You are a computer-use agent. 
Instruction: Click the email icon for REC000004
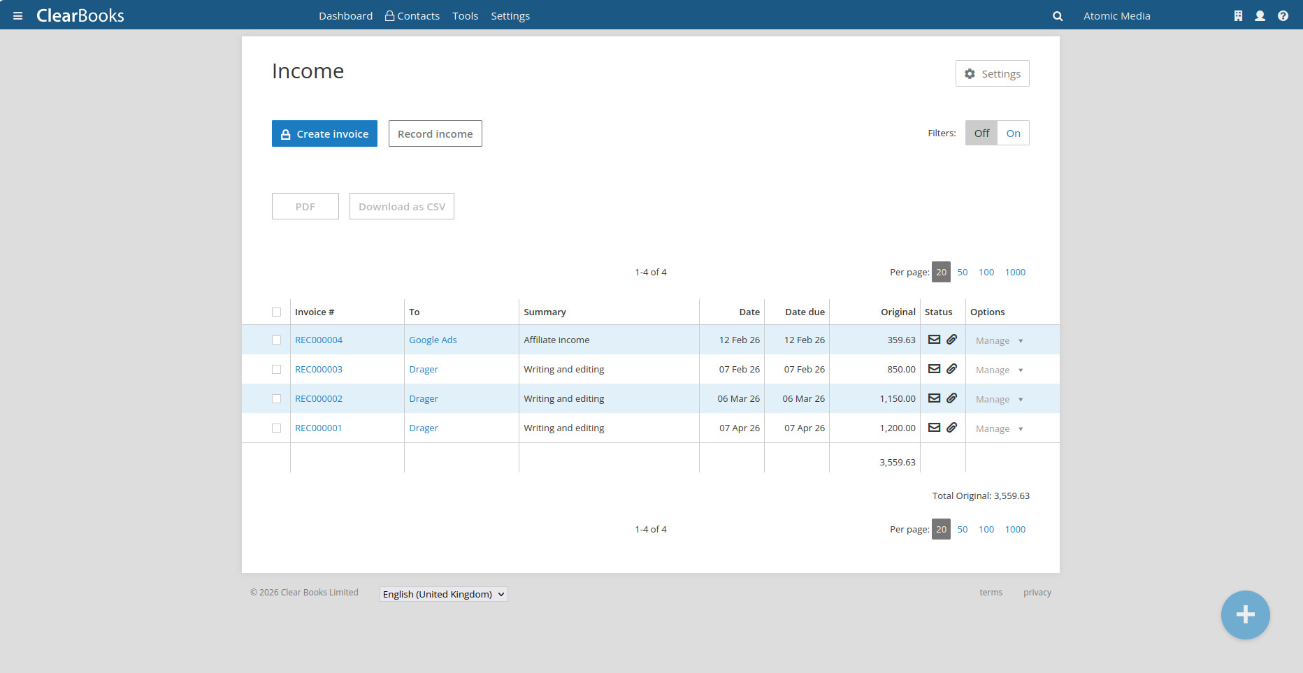934,340
